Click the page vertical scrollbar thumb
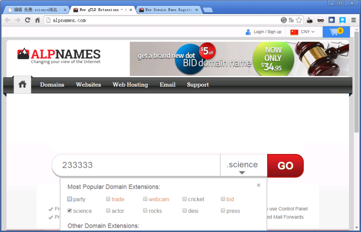The image size is (361, 232). tap(356, 82)
